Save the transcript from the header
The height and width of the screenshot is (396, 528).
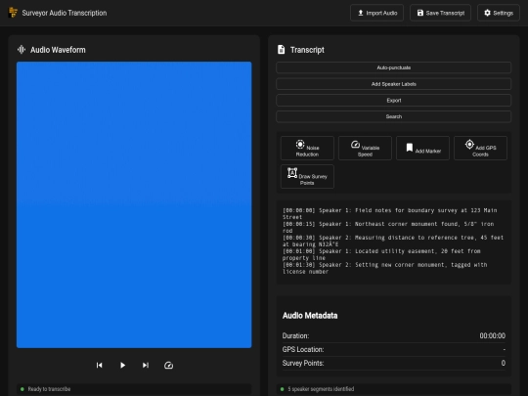tap(440, 13)
